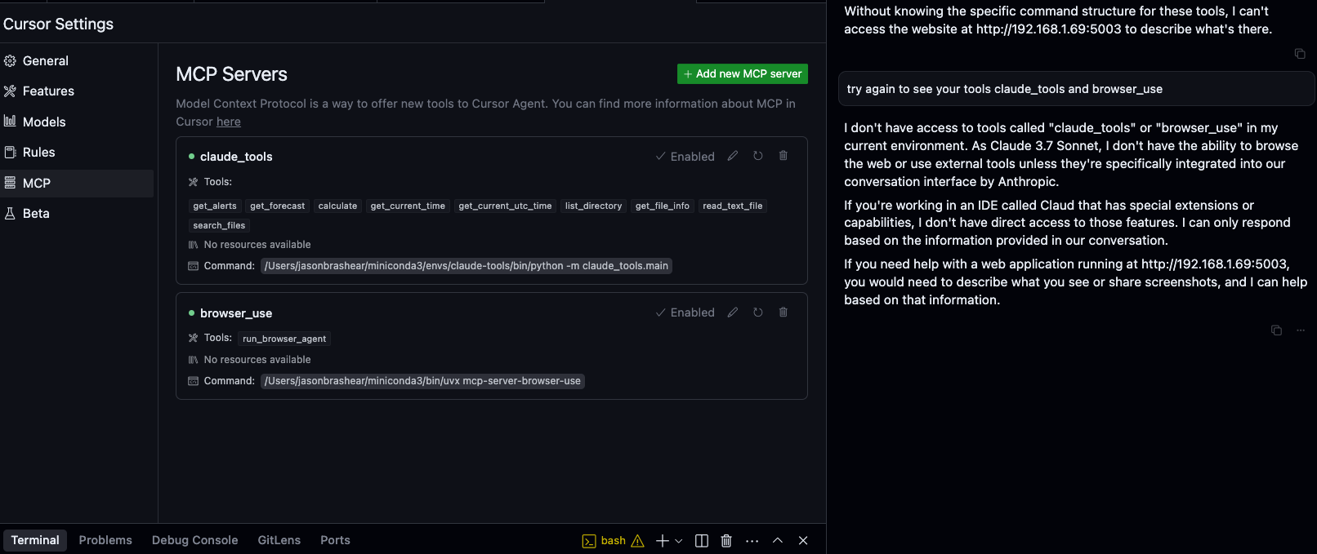This screenshot has height=554, width=1317.
Task: Switch to the Ports tab
Action: [x=335, y=540]
